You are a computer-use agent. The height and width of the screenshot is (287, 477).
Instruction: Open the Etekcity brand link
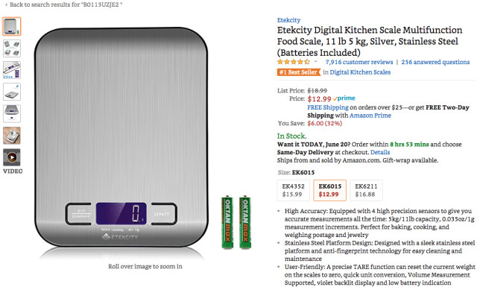pos(288,20)
